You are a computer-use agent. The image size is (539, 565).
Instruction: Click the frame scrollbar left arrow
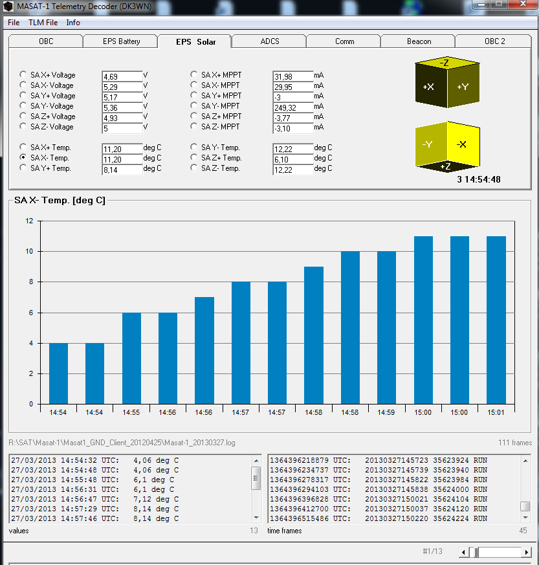(464, 552)
